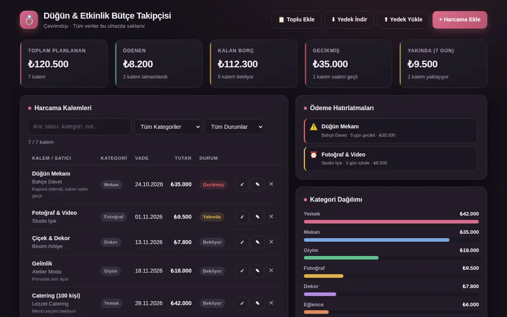Mark Çiçek & Dekor as paid
This screenshot has height=317, width=507.
click(x=242, y=242)
